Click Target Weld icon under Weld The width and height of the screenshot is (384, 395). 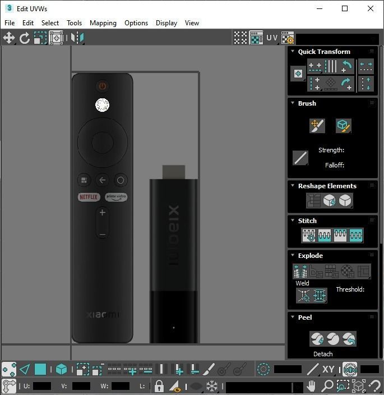tap(304, 296)
